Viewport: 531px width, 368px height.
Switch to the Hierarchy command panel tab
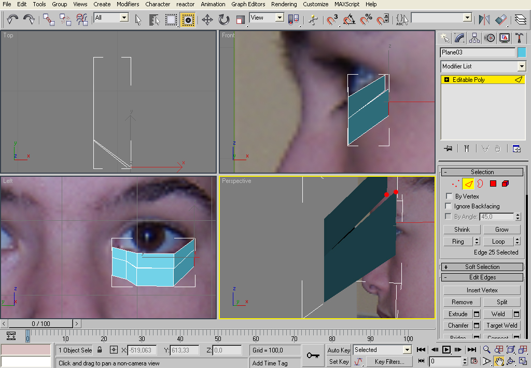pyautogui.click(x=474, y=38)
